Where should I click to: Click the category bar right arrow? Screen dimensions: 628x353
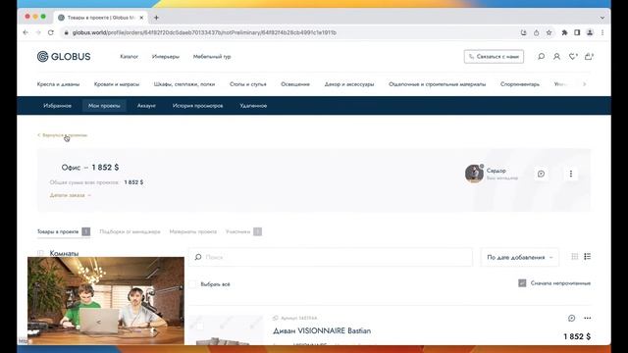click(x=585, y=84)
